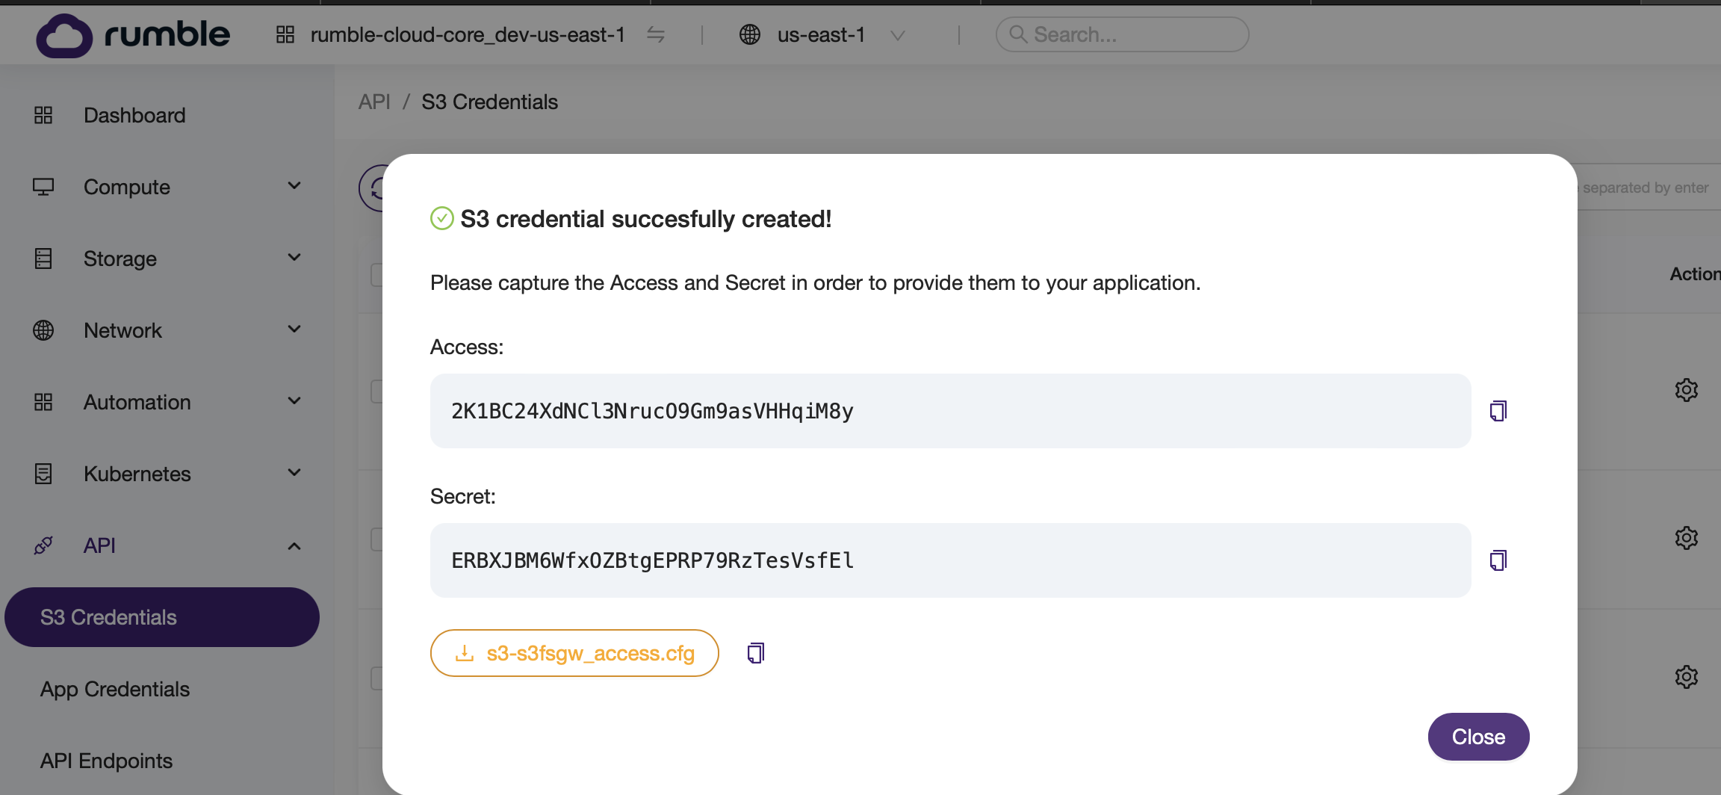This screenshot has height=795, width=1721.
Task: Open Dashboard from the sidebar
Action: [x=134, y=115]
